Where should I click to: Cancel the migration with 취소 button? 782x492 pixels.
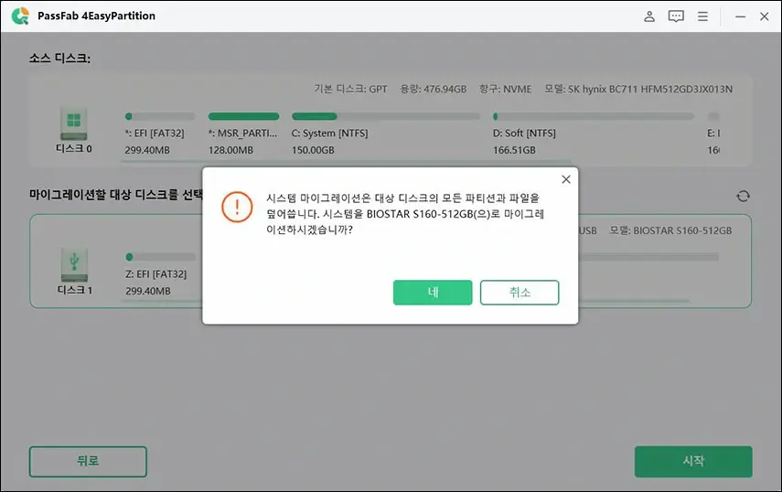(x=520, y=292)
